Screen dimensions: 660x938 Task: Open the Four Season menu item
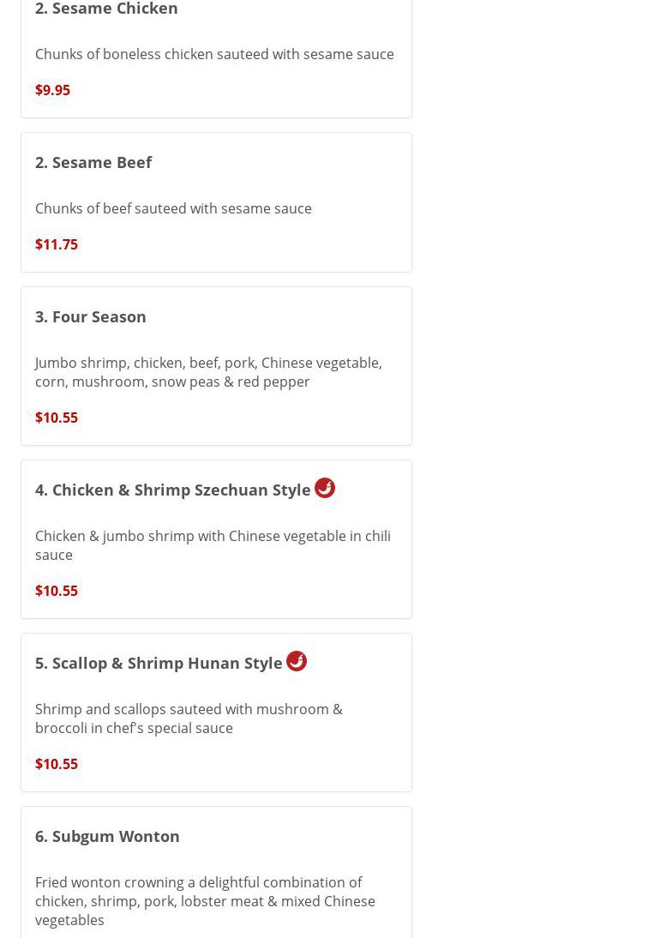(x=91, y=316)
